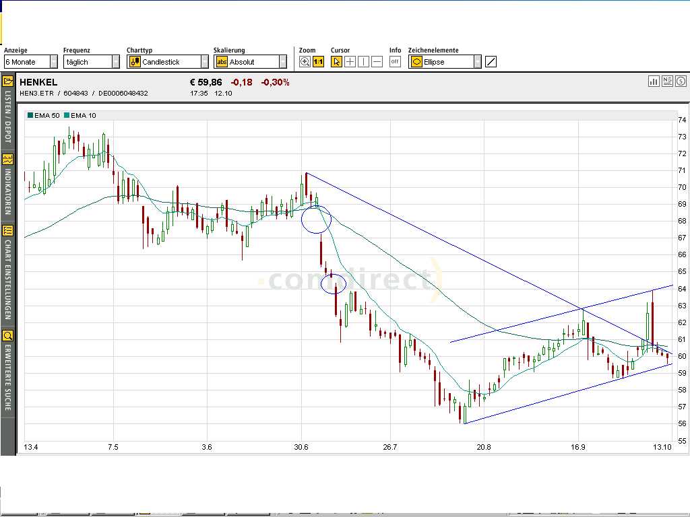Open the Charttyp Candlestick dropdown
Image resolution: width=690 pixels, height=517 pixels.
168,62
